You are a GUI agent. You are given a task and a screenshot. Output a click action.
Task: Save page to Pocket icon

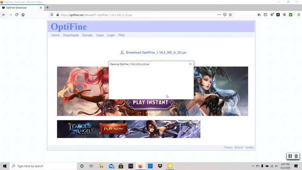pyautogui.click(x=225, y=15)
